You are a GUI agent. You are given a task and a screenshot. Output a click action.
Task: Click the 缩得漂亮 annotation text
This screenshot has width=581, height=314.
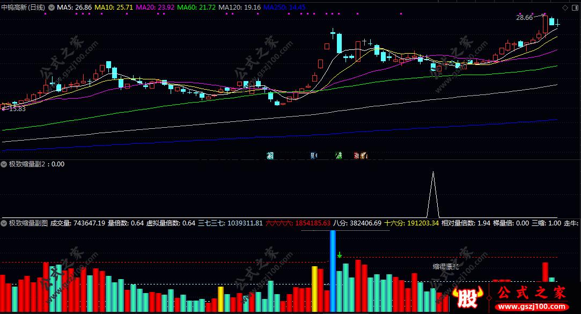point(446,267)
